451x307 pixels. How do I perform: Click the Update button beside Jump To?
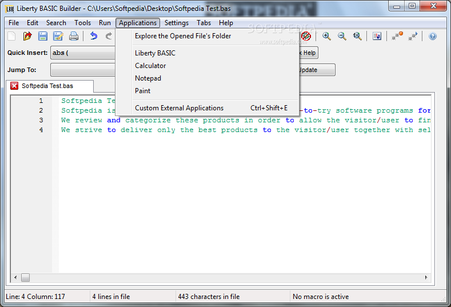pyautogui.click(x=317, y=70)
